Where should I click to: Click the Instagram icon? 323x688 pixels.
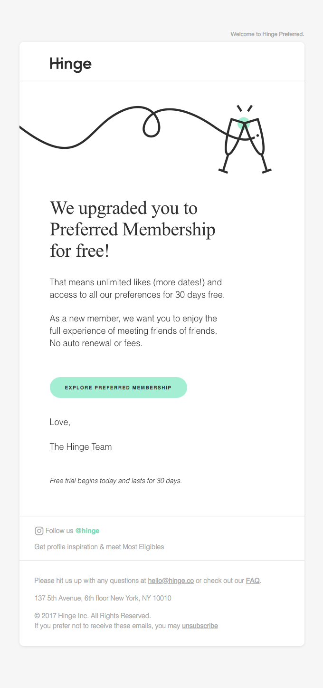click(x=39, y=531)
